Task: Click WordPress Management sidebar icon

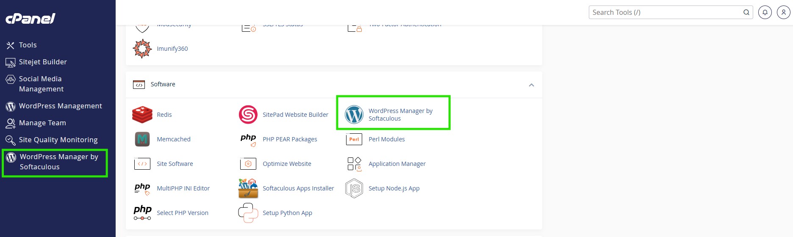Action: click(x=10, y=106)
